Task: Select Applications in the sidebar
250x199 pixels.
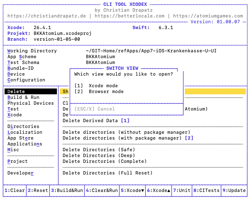Action: pos(25,144)
